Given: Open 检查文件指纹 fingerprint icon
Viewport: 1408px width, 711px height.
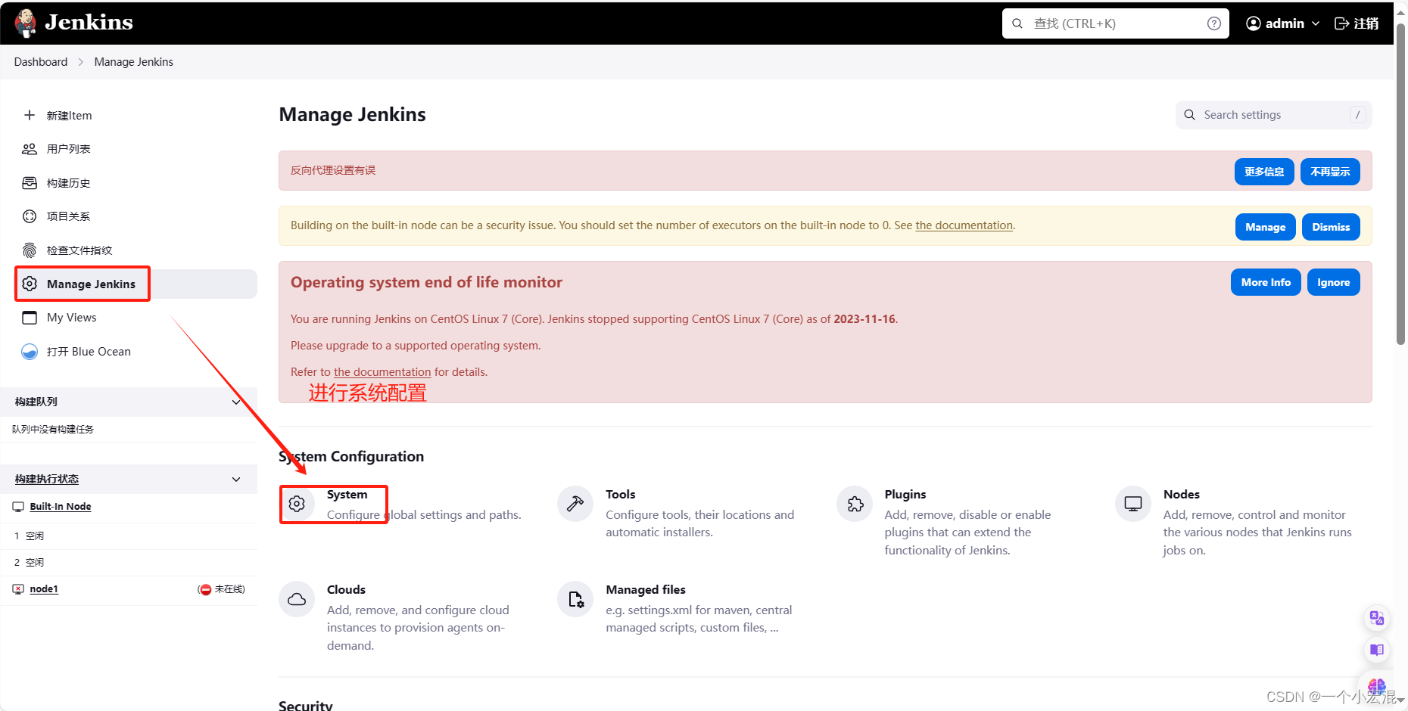Looking at the screenshot, I should pyautogui.click(x=30, y=250).
